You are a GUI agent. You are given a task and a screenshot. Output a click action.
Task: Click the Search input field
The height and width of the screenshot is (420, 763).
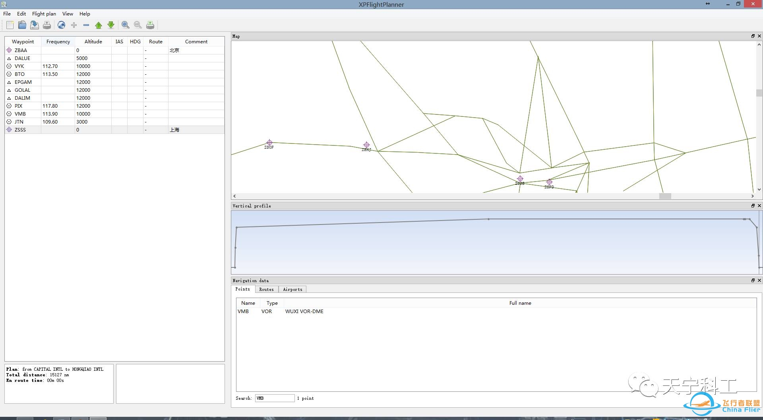pyautogui.click(x=275, y=398)
